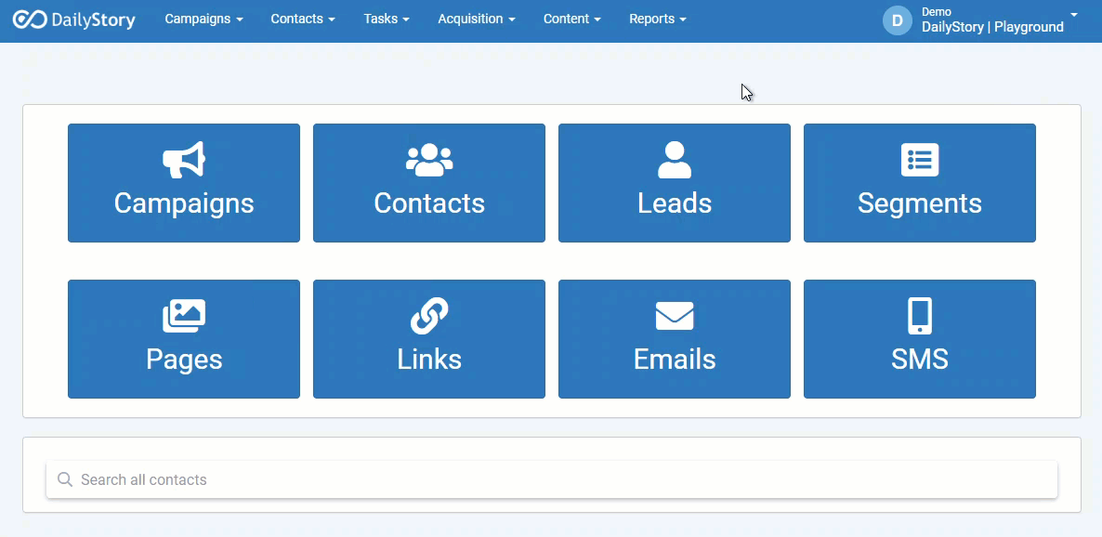Open the Links tile label
Viewport: 1102px width, 537px height.
(428, 360)
